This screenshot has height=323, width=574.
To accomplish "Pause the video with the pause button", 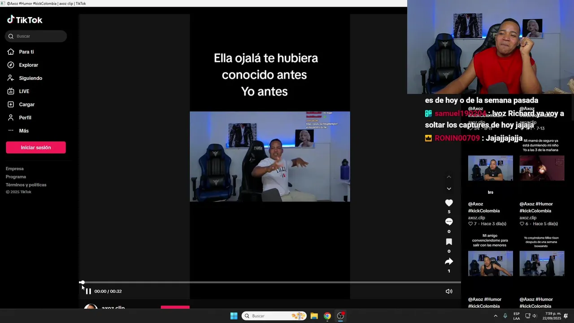I will [x=88, y=291].
